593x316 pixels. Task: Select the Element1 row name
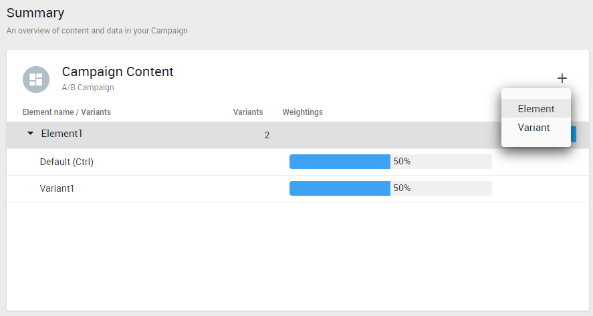tap(62, 134)
